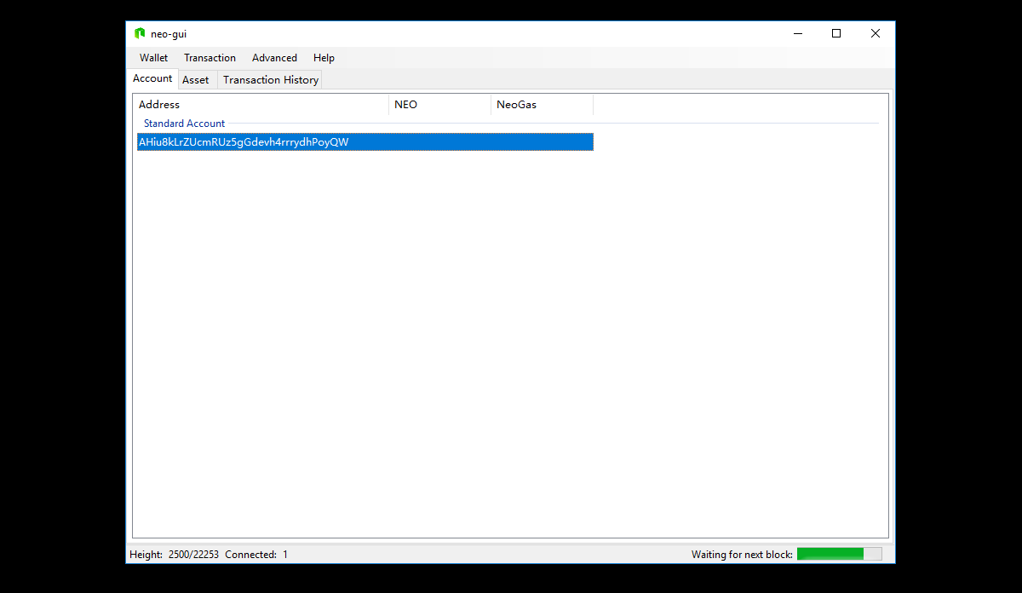The height and width of the screenshot is (593, 1022).
Task: Open the Advanced menu
Action: pos(274,58)
